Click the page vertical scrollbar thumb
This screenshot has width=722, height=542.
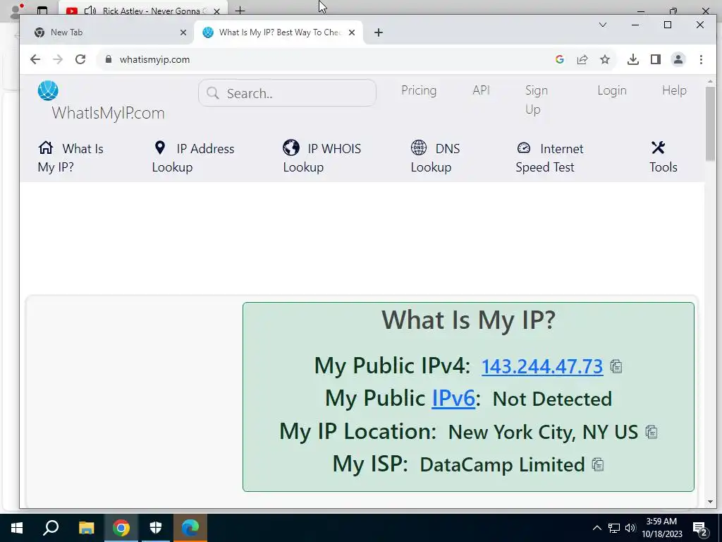tap(710, 124)
